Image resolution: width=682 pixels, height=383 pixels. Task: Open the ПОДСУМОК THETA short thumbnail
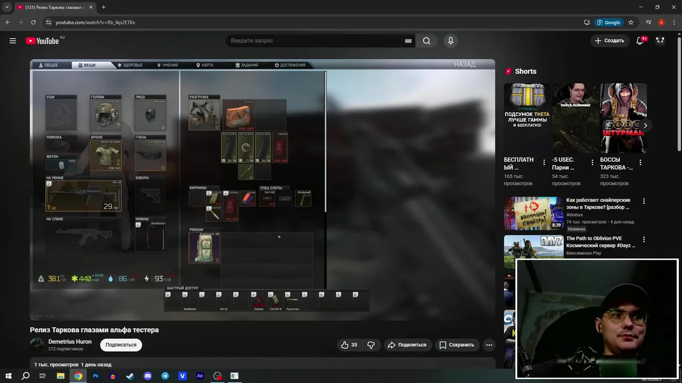click(x=527, y=118)
